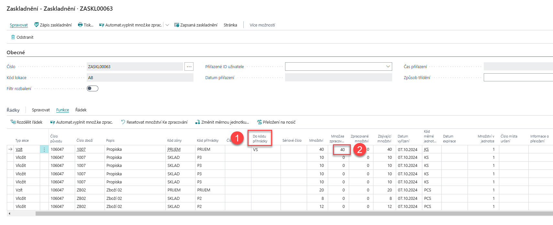Click the horizontal scrollbar below the lines table
Viewport: 553px width, 225px height.
[291, 214]
